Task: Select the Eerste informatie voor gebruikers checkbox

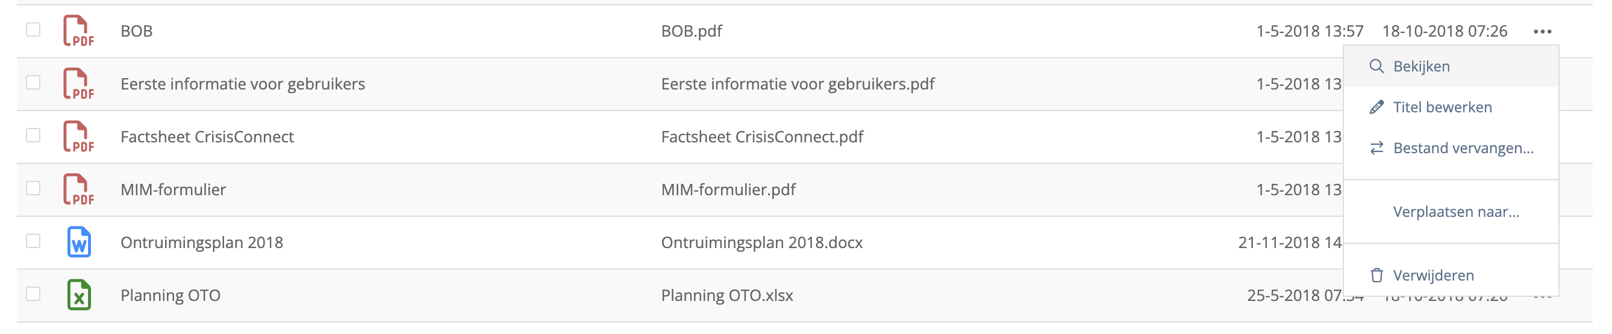Action: tap(33, 83)
